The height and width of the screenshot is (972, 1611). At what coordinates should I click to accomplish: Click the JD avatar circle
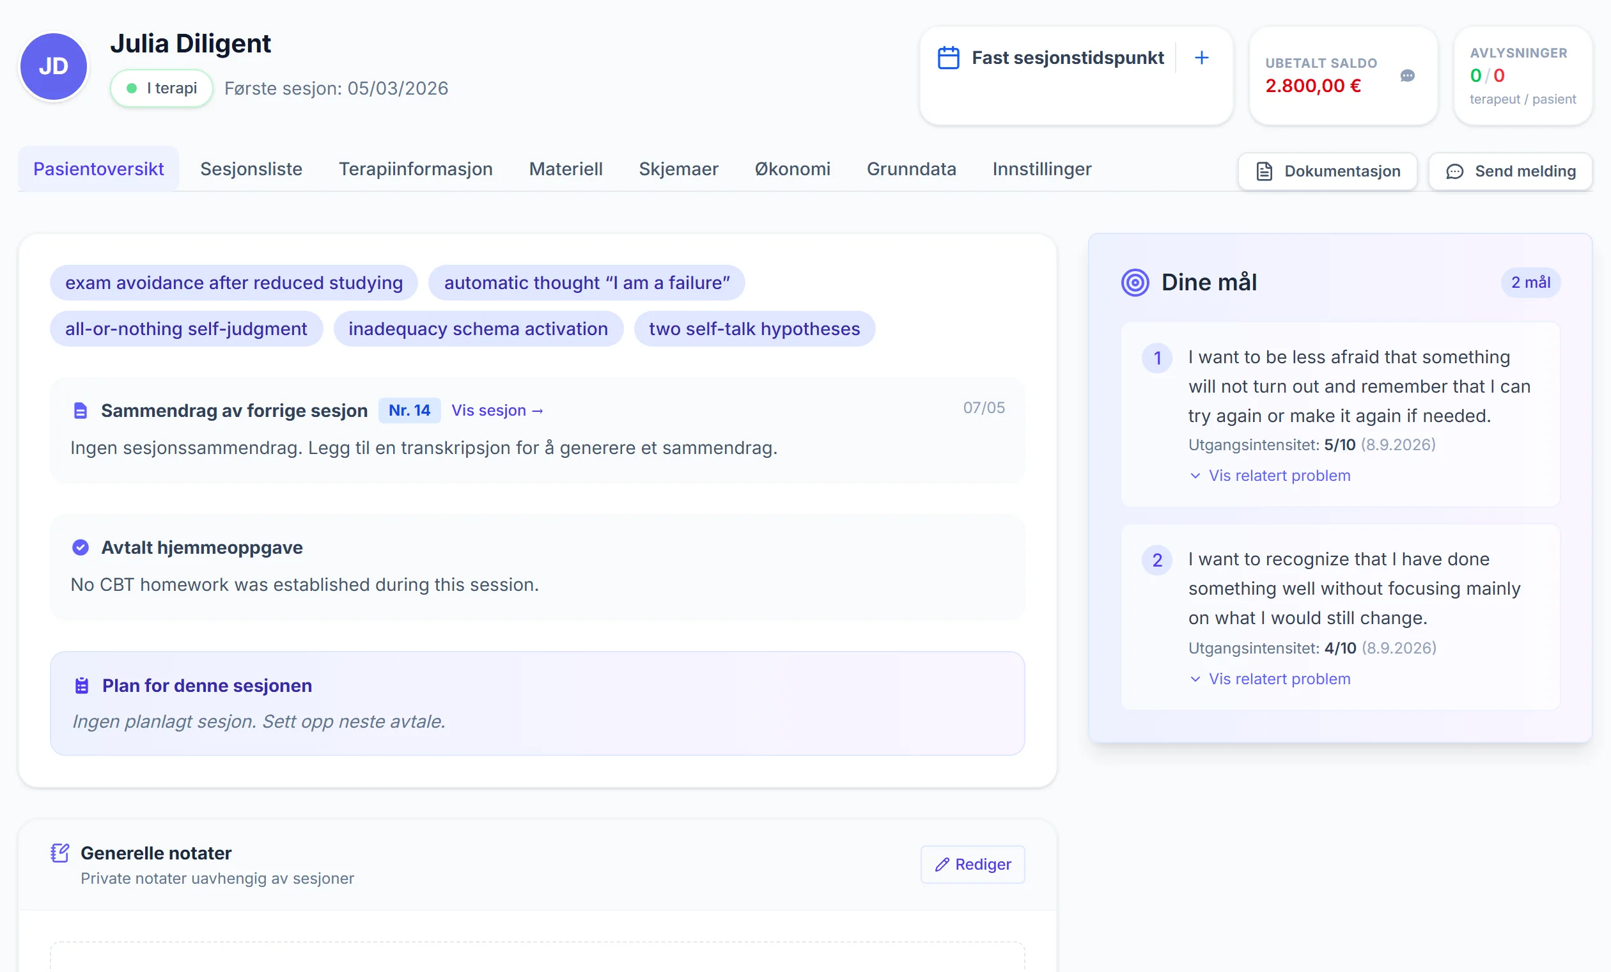(54, 66)
